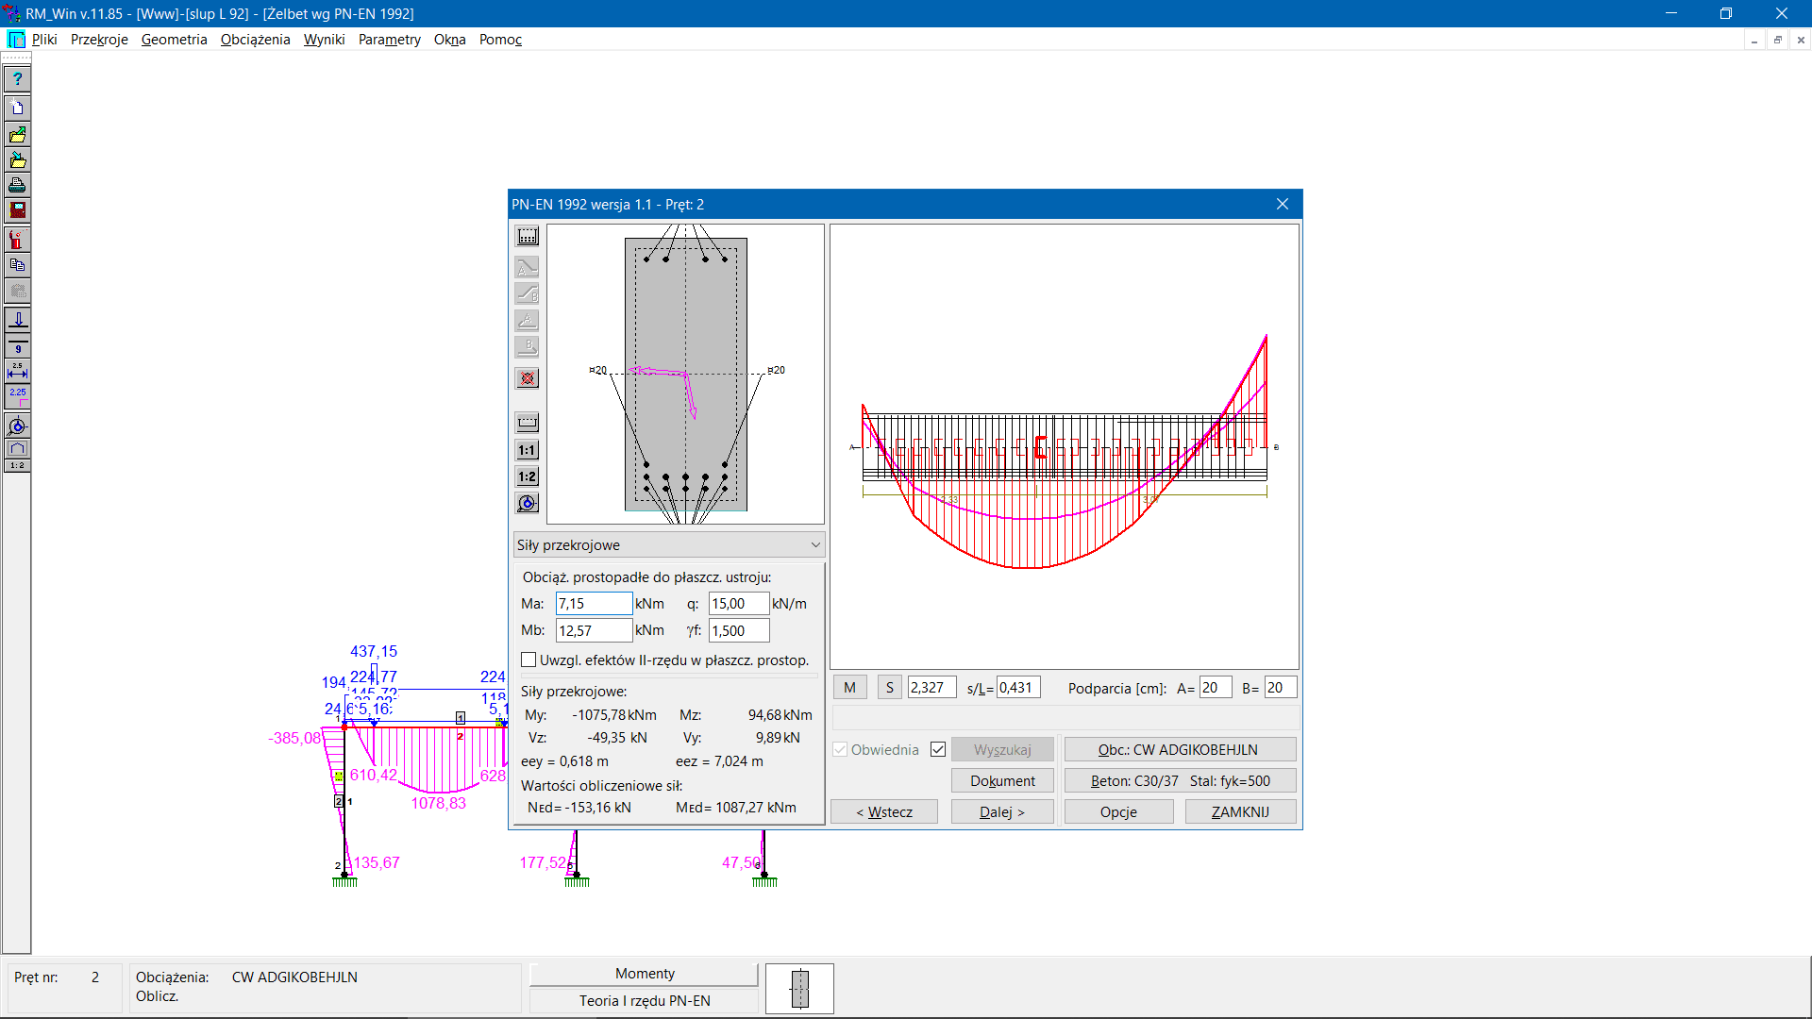Click the Momenty button in status bar
This screenshot has width=1812, height=1019.
click(645, 974)
